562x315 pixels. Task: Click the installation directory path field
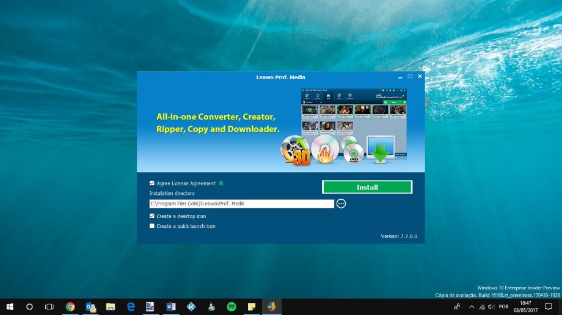click(241, 204)
